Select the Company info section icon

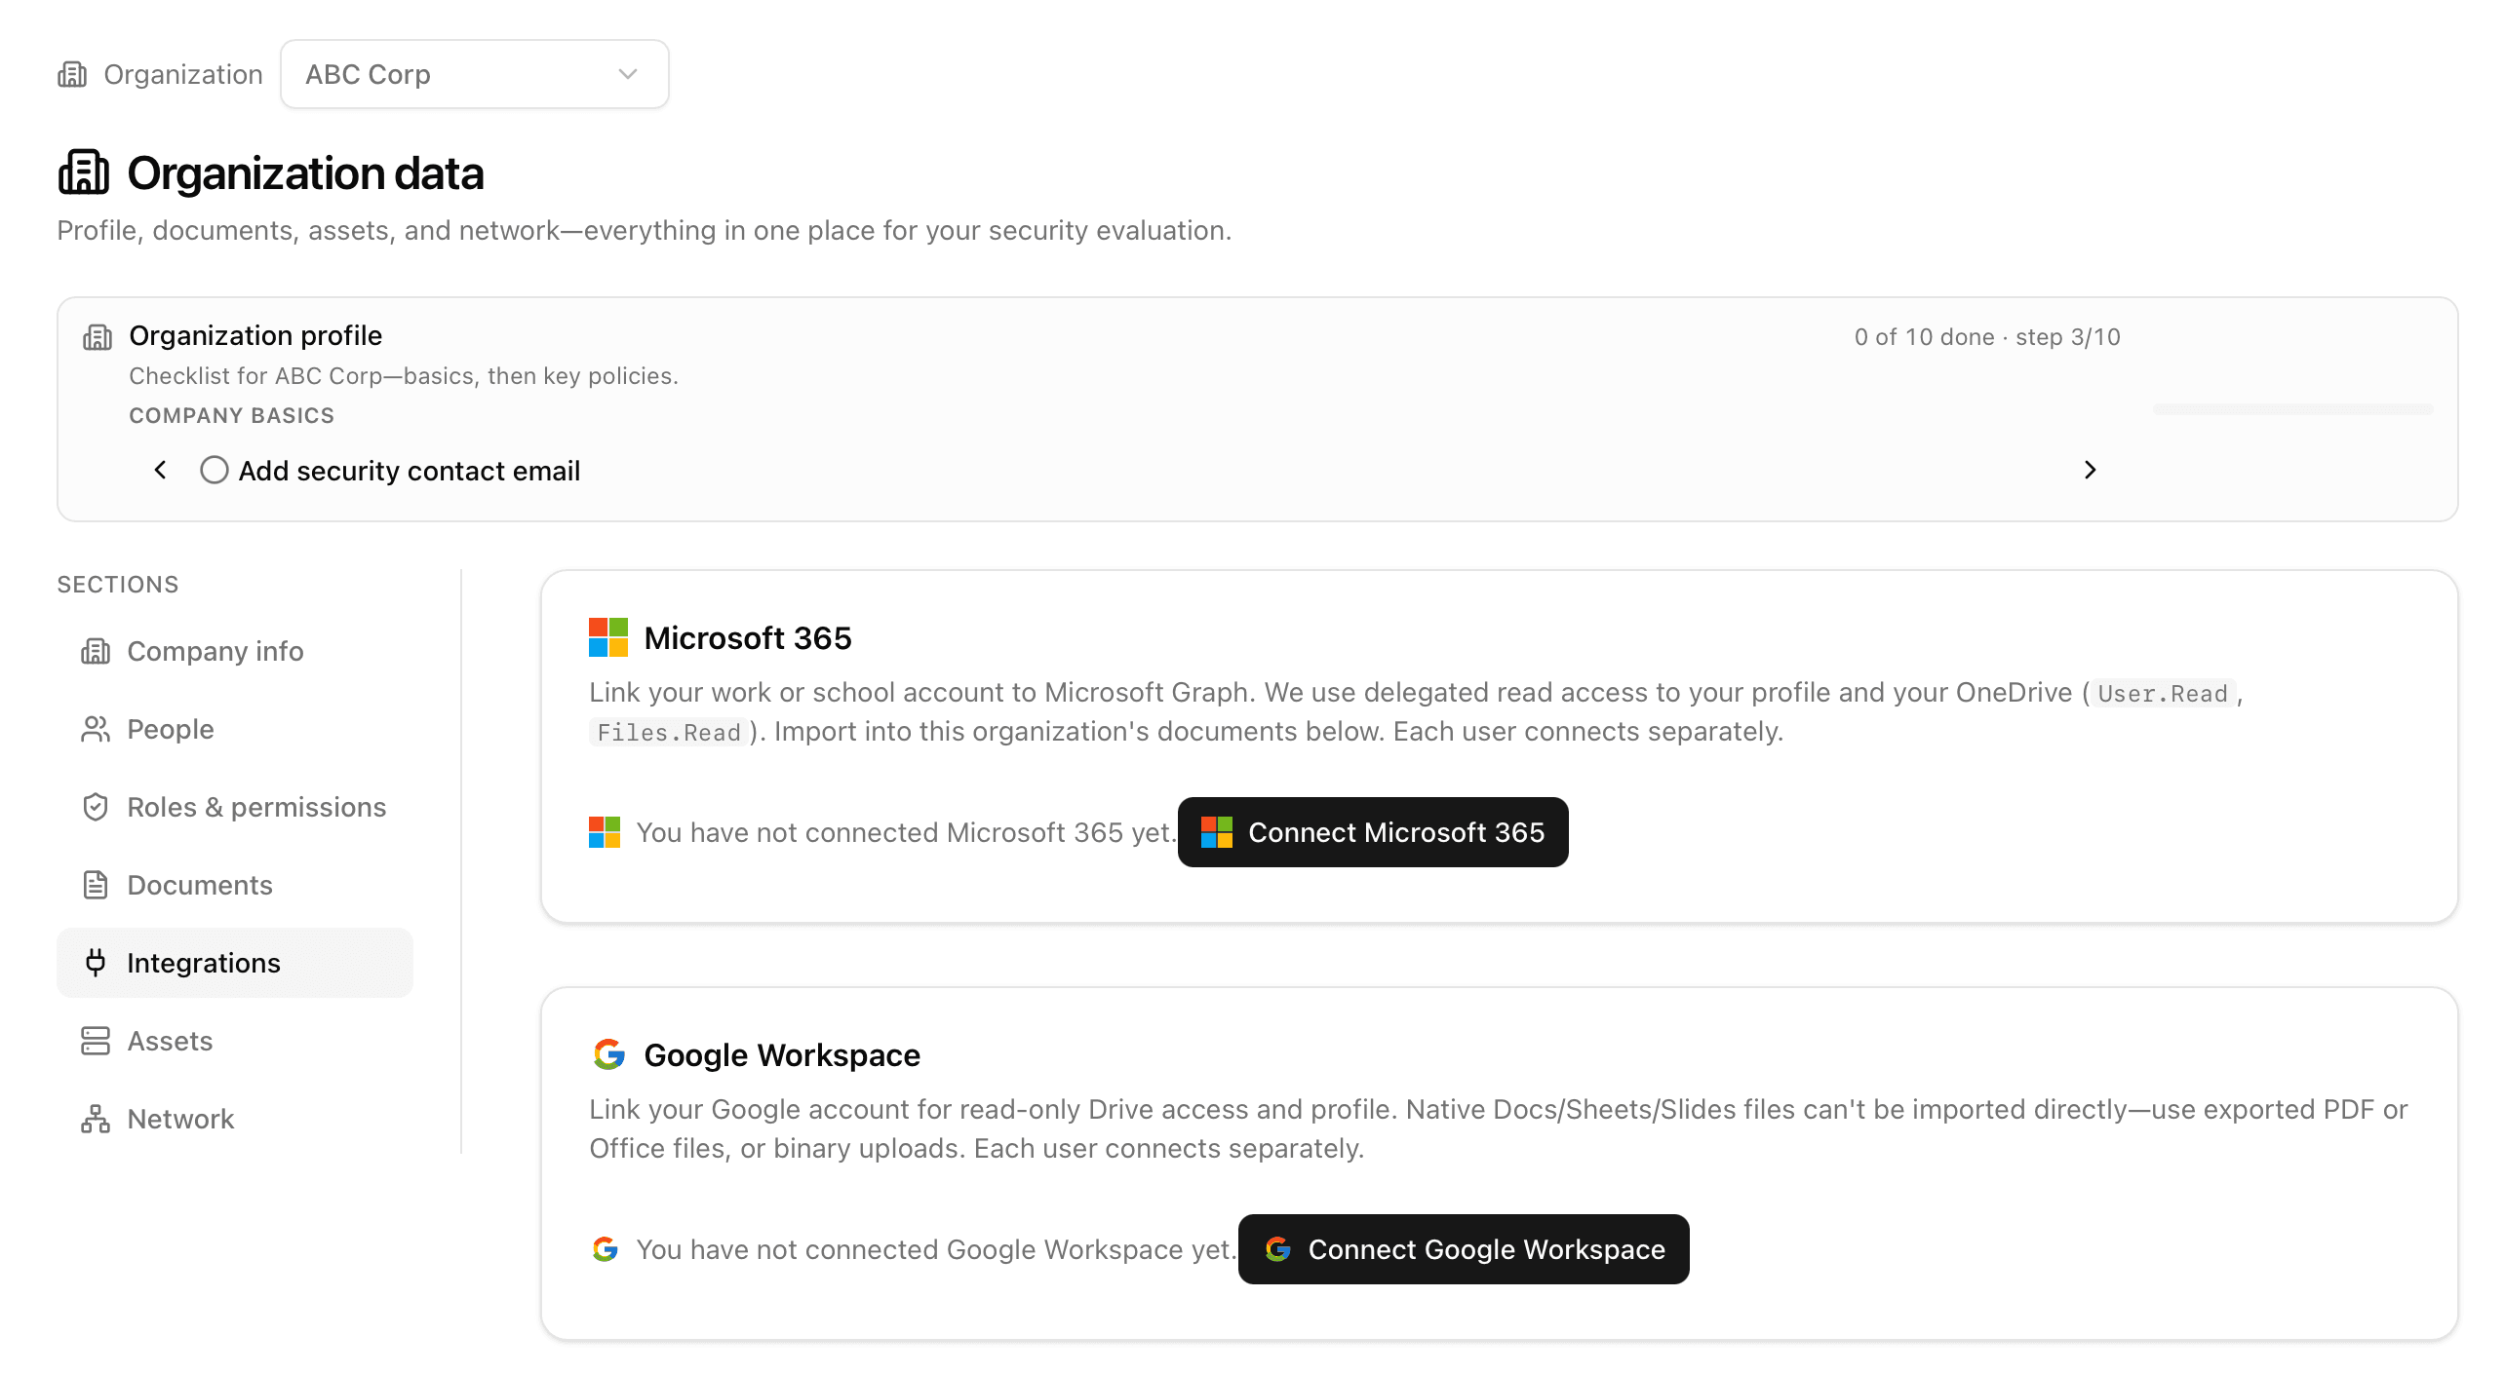tap(96, 650)
